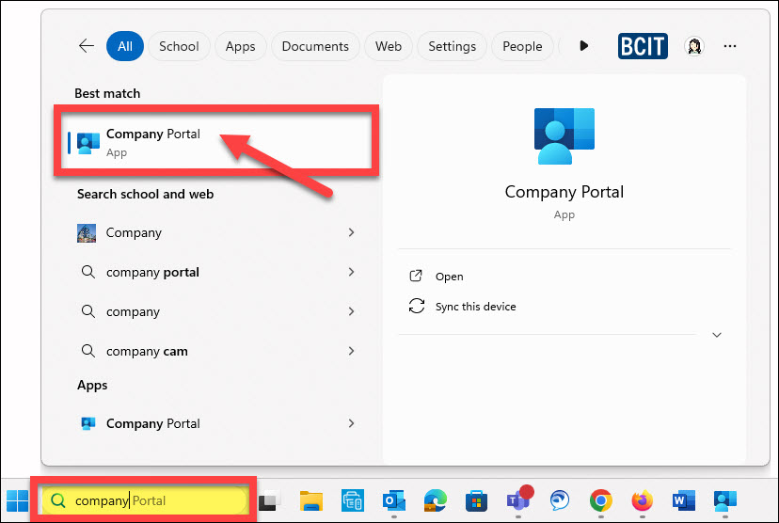Select the All filter tab
The width and height of the screenshot is (779, 523).
coord(125,46)
